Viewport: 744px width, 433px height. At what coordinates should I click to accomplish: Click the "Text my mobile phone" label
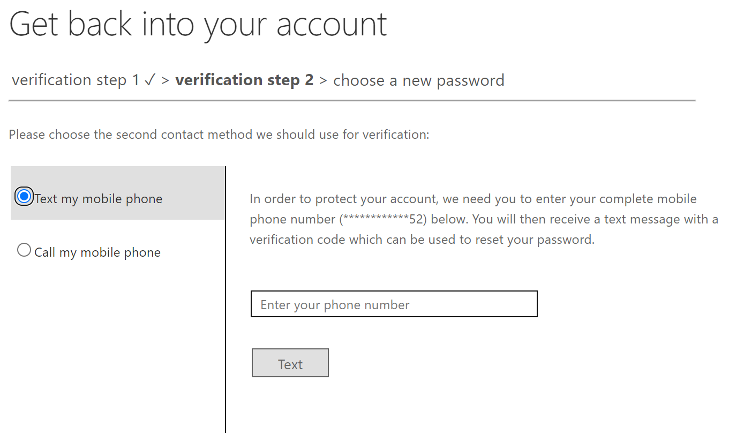tap(98, 199)
